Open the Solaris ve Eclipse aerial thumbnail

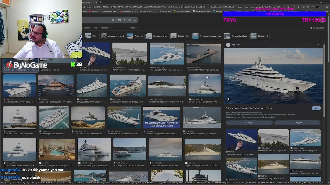128,86
